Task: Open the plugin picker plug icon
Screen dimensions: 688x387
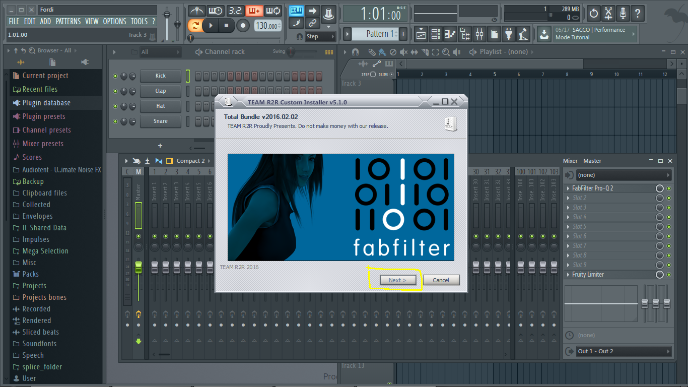Action: [x=509, y=34]
